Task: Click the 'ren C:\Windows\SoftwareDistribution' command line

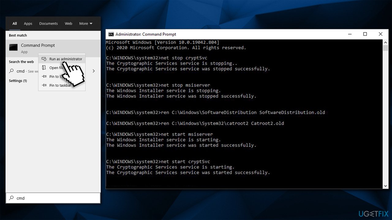Action: [x=216, y=112]
